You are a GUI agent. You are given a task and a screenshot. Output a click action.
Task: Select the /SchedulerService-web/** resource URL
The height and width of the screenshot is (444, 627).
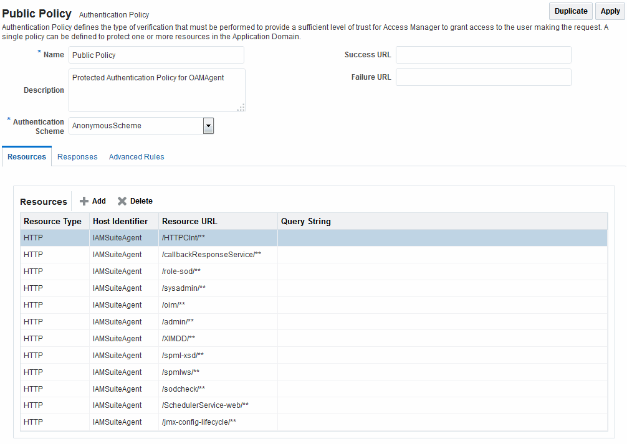(x=205, y=405)
